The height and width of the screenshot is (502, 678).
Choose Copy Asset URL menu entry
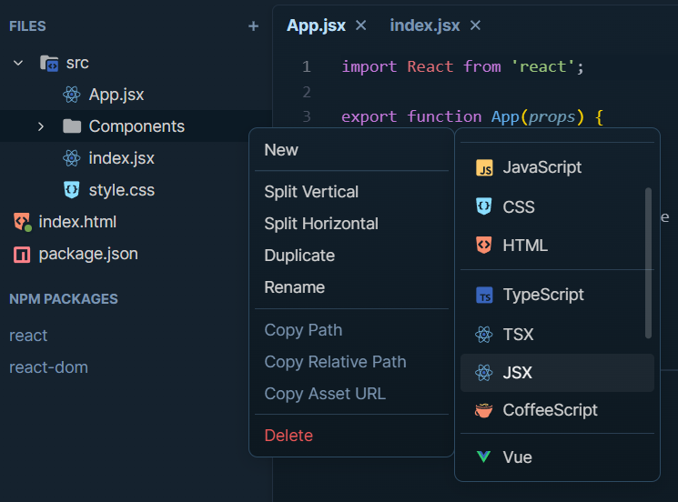click(351, 394)
